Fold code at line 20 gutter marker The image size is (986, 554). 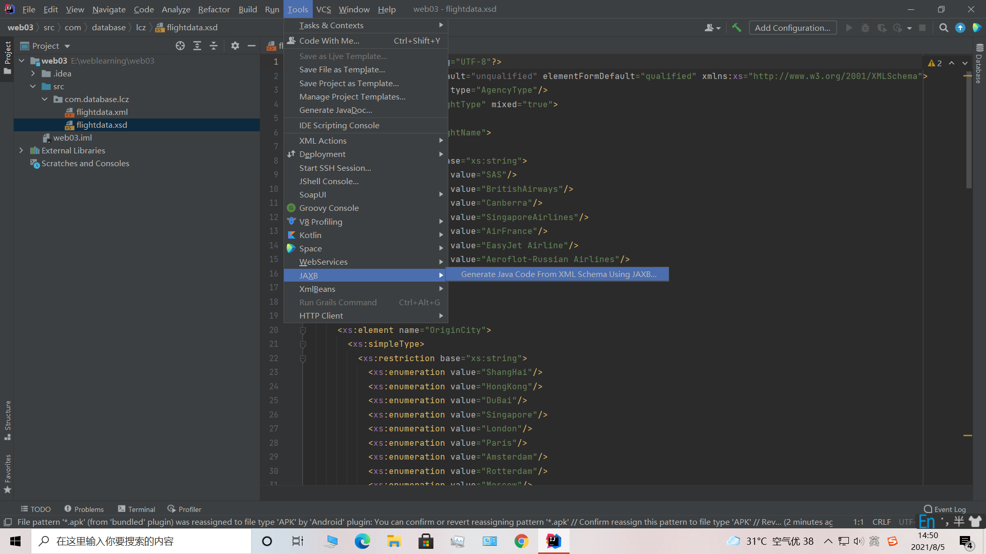(303, 330)
